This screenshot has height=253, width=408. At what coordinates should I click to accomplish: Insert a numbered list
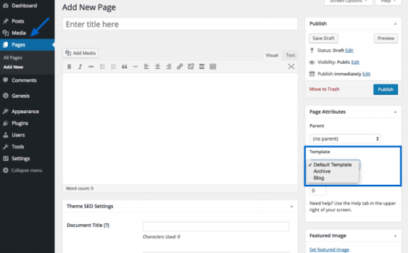coord(113,67)
